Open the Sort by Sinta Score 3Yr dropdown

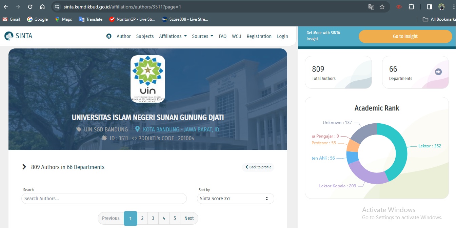235,199
